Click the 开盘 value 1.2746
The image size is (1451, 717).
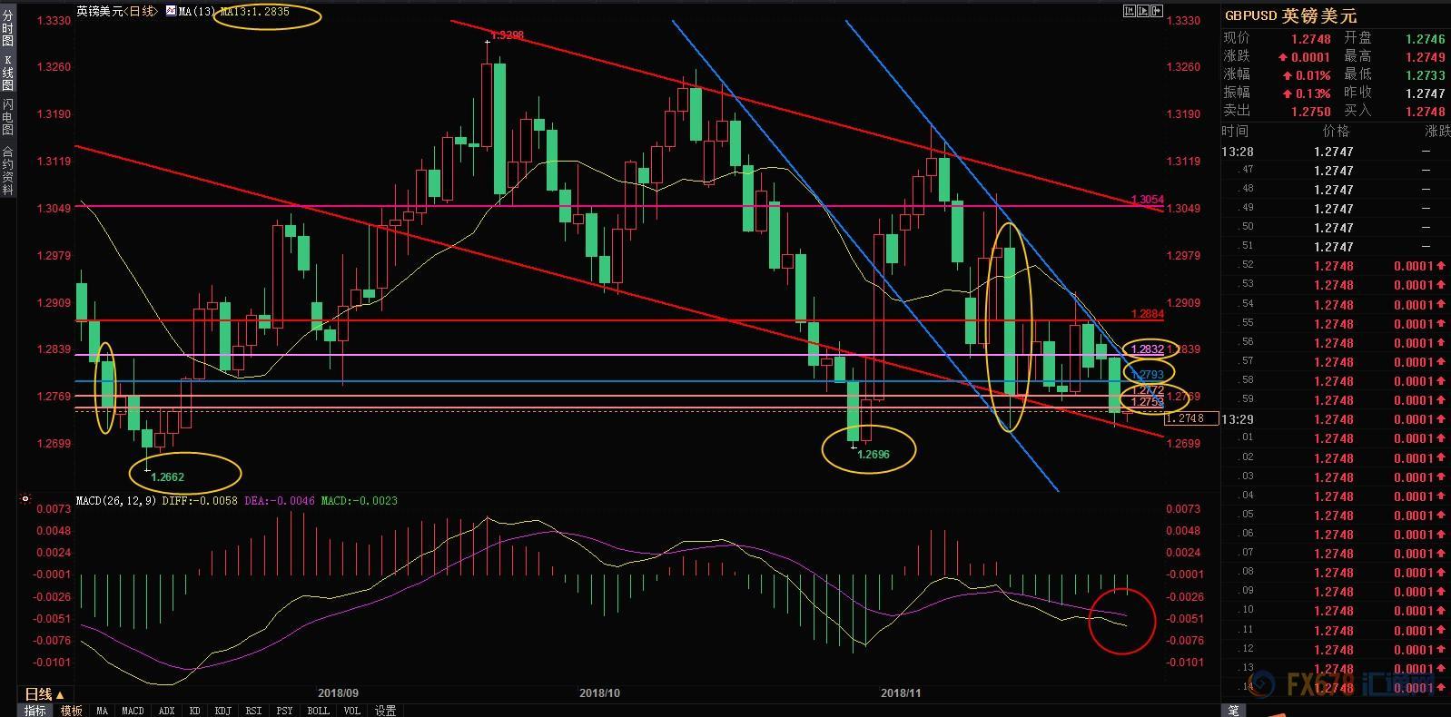tap(1425, 39)
